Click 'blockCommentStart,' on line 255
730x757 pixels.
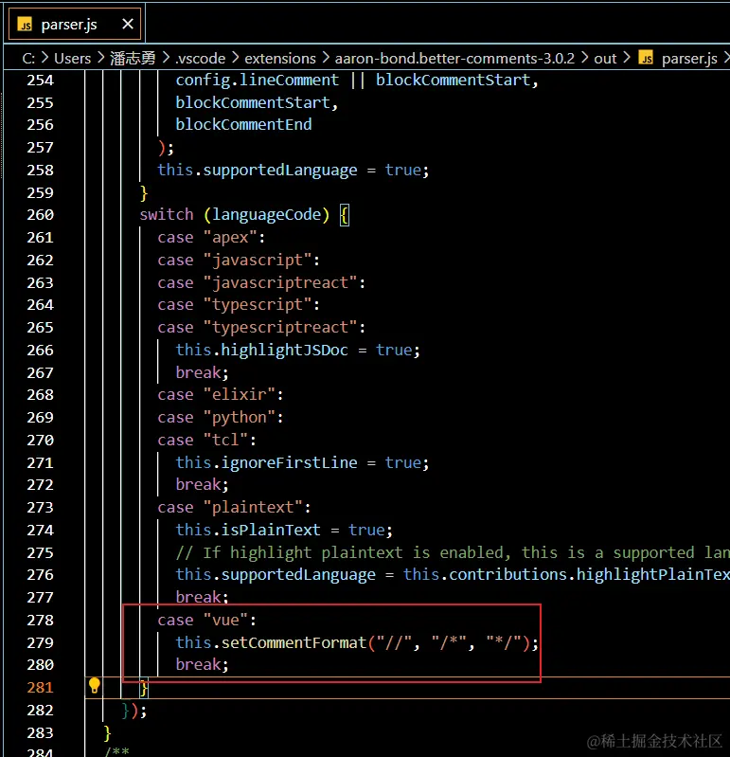pyautogui.click(x=257, y=102)
